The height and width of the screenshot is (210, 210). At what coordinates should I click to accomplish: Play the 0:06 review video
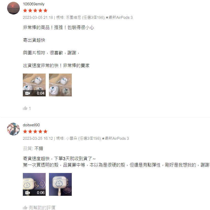[x=34, y=184]
